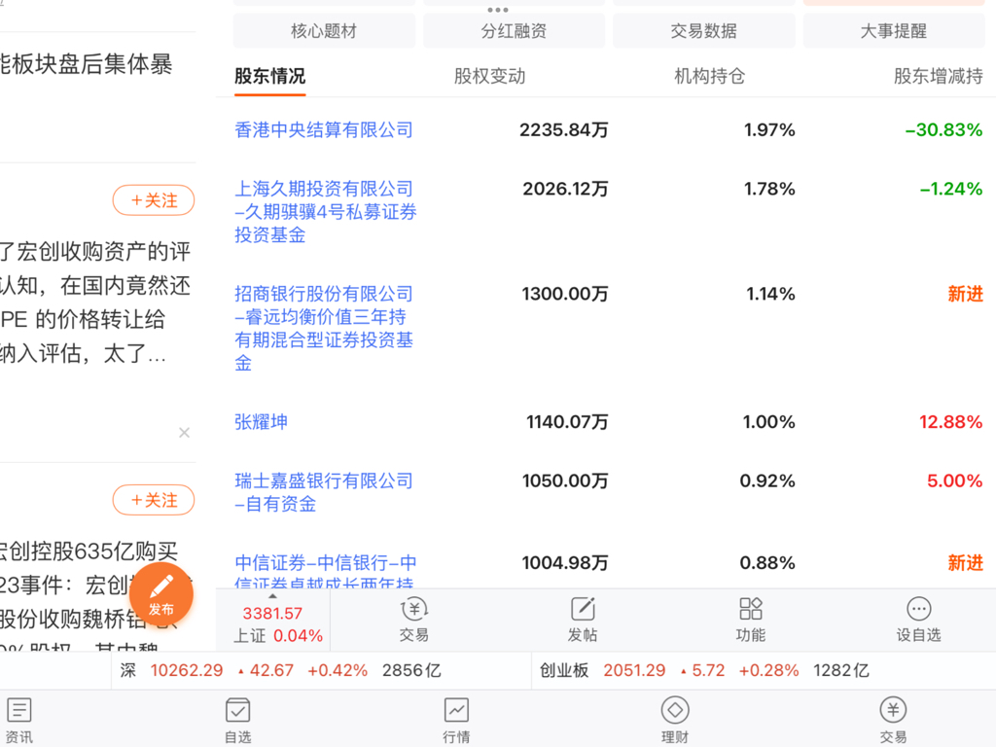
Task: Open shareholder 瑞士嘉盛银行有限公司
Action: point(324,492)
